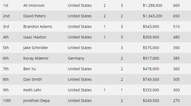
Task: Click the $1,288,600 earnings amount
Action: tap(152, 5)
